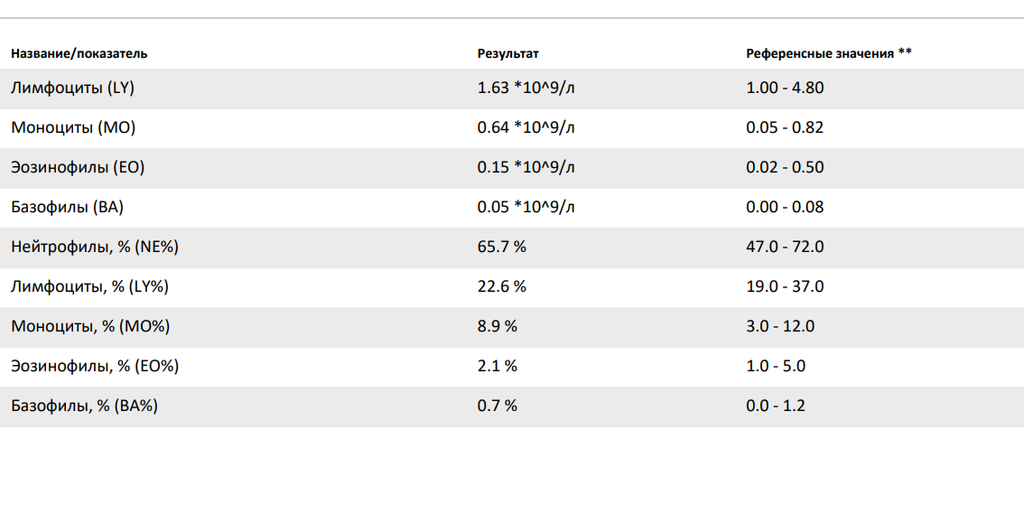The height and width of the screenshot is (505, 1024).
Task: Select the 65.7 % neutrophils result
Action: tap(501, 247)
